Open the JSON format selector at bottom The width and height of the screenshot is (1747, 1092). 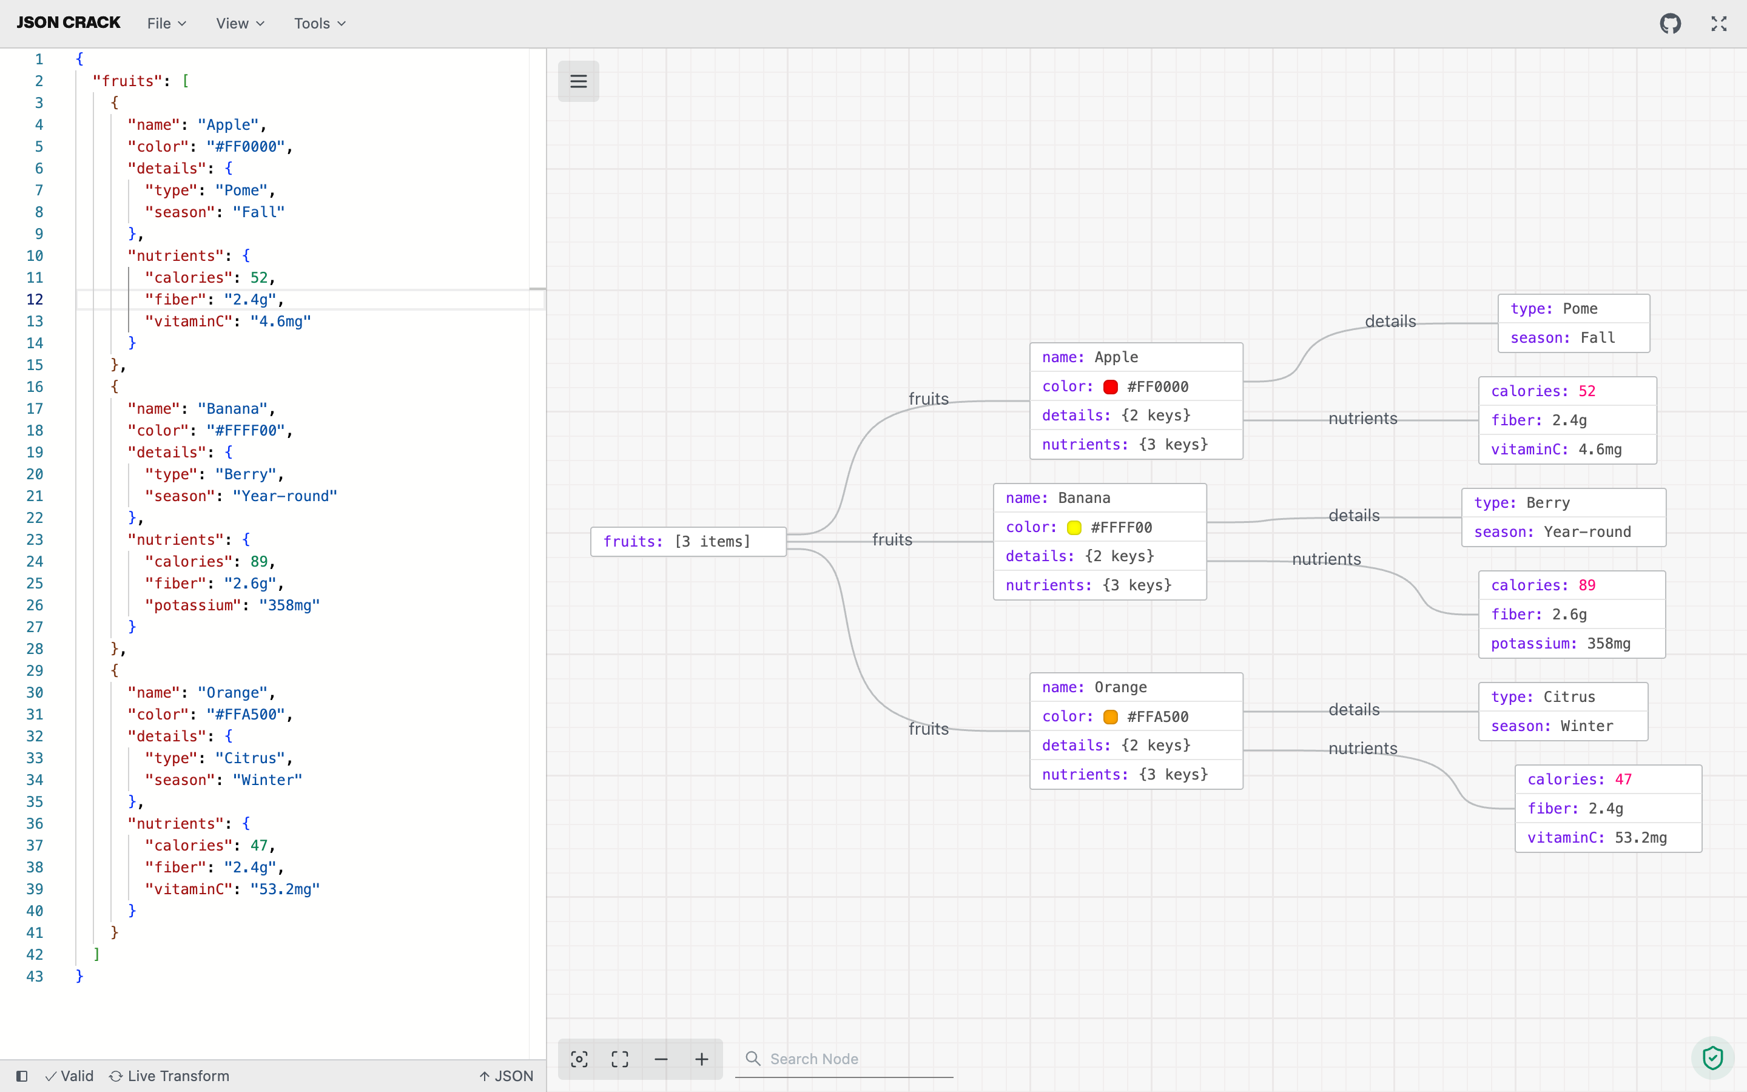click(507, 1076)
